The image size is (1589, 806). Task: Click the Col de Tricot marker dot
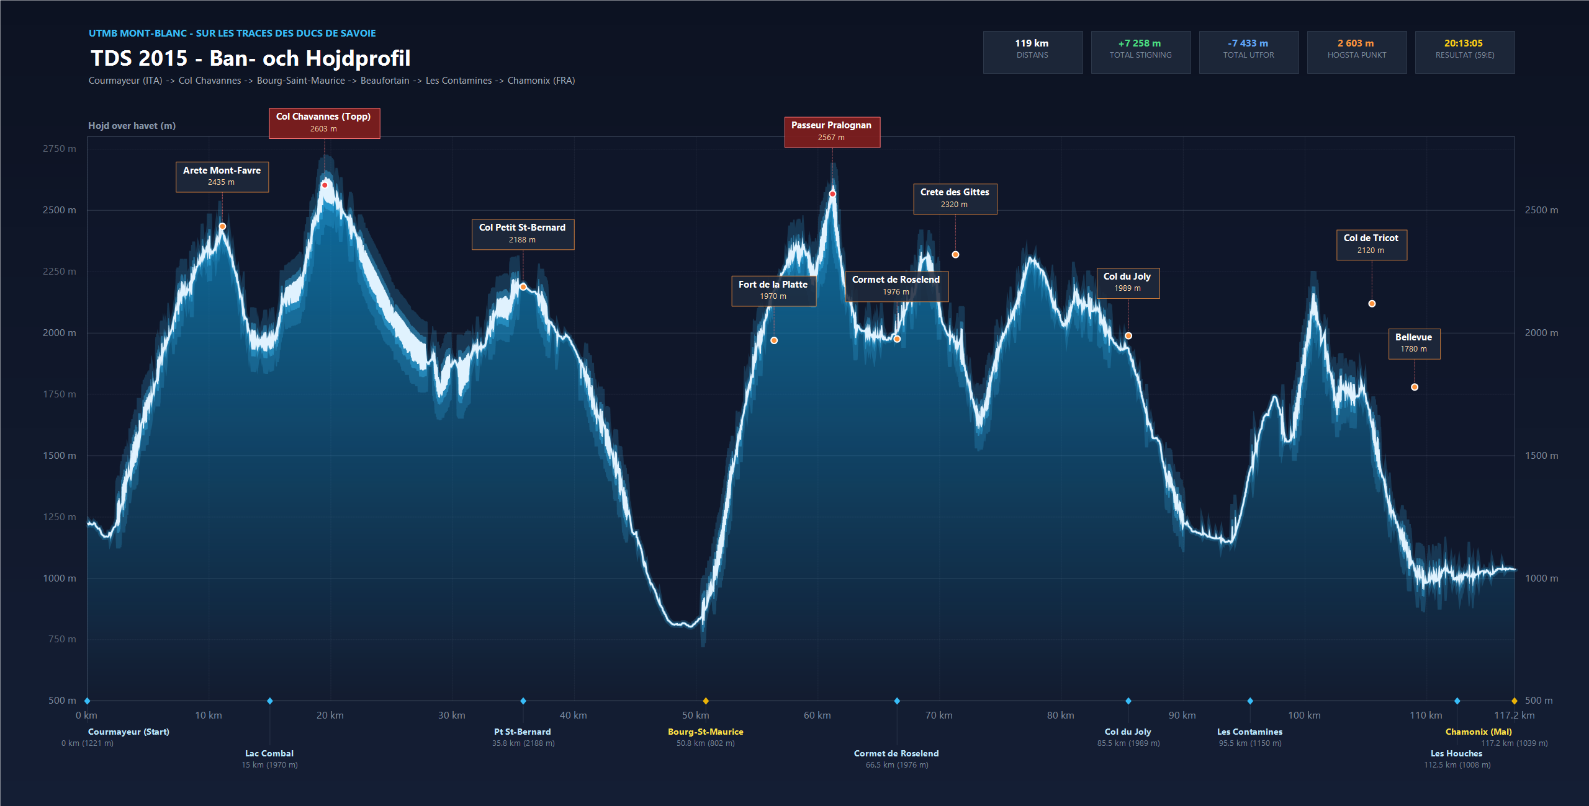1372,304
